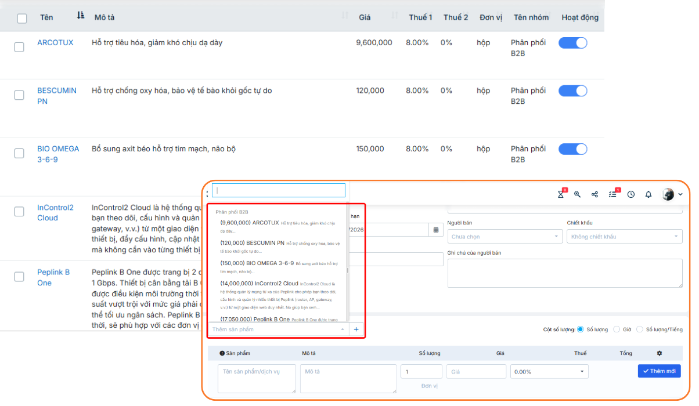699x406 pixels.
Task: Click the Hoạt động column header
Action: click(x=580, y=17)
